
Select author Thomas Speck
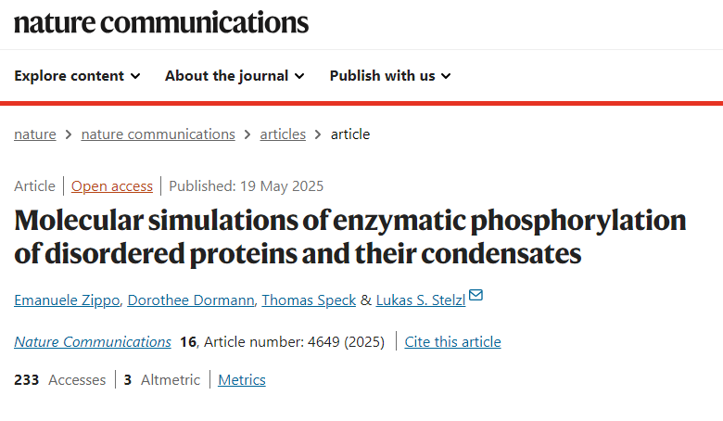click(x=309, y=300)
